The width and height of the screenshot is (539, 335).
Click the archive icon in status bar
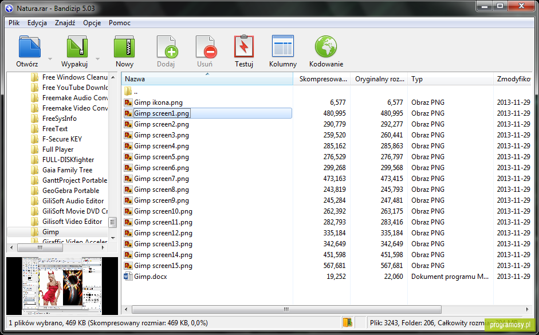(x=348, y=322)
